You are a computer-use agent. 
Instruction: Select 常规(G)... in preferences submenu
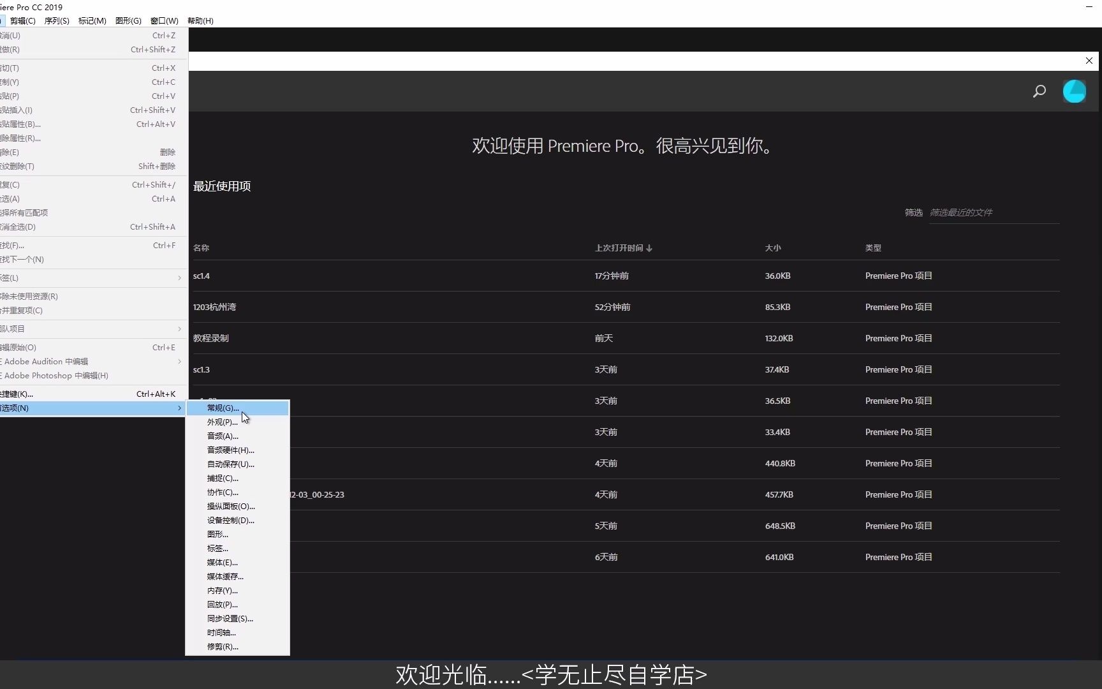(x=237, y=408)
